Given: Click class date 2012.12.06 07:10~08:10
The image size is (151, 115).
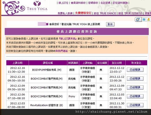Looking at the screenshot, I should pos(16,96).
